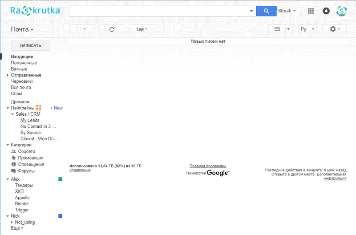Open the Appollo label
Screen dimensions: 356x235
[22, 198]
